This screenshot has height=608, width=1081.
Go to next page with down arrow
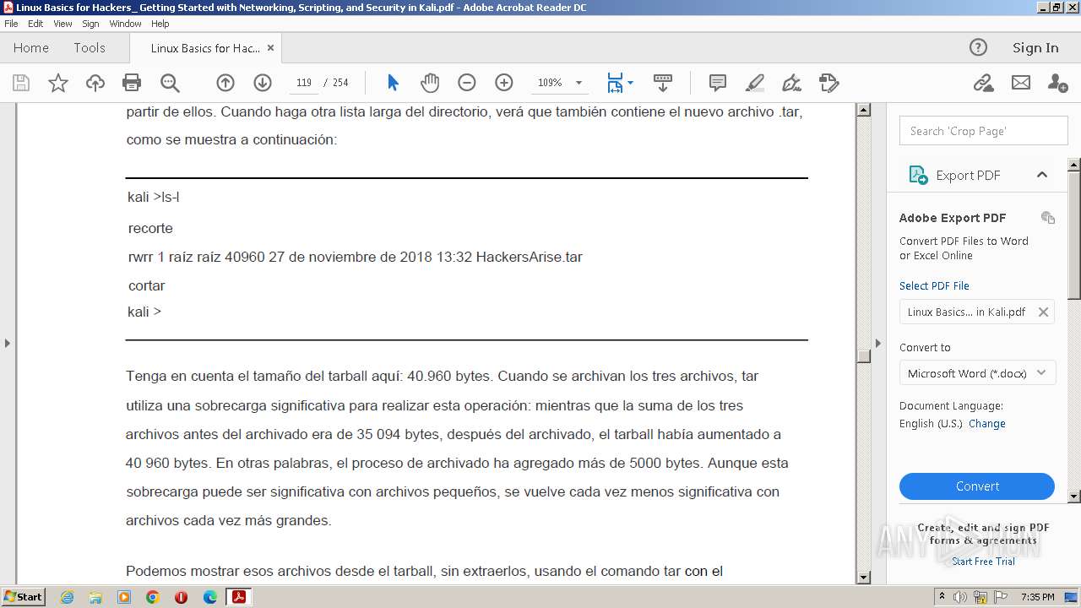(263, 83)
